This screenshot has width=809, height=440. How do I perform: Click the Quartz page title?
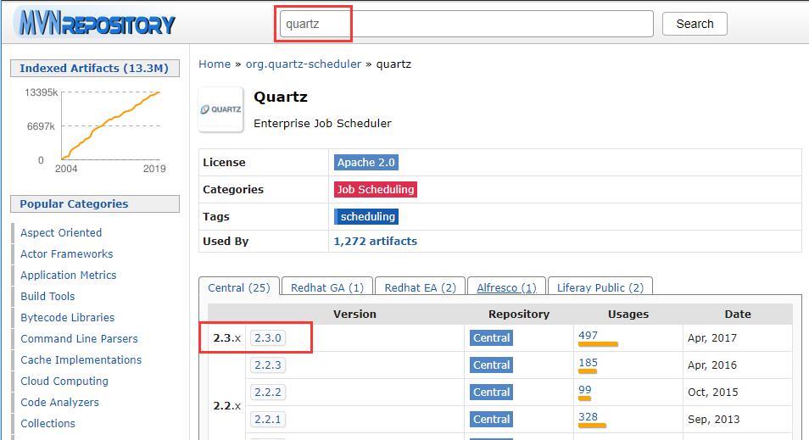[x=281, y=97]
